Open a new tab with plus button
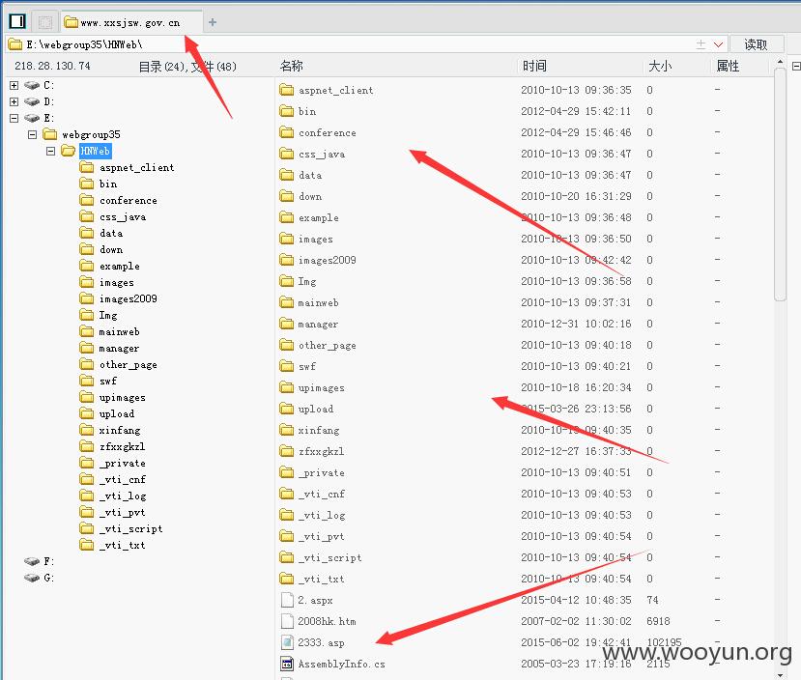 [213, 22]
